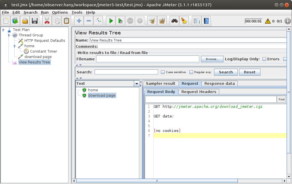Select HTTP Request Defaults node
The width and height of the screenshot is (292, 184).
pos(45,41)
